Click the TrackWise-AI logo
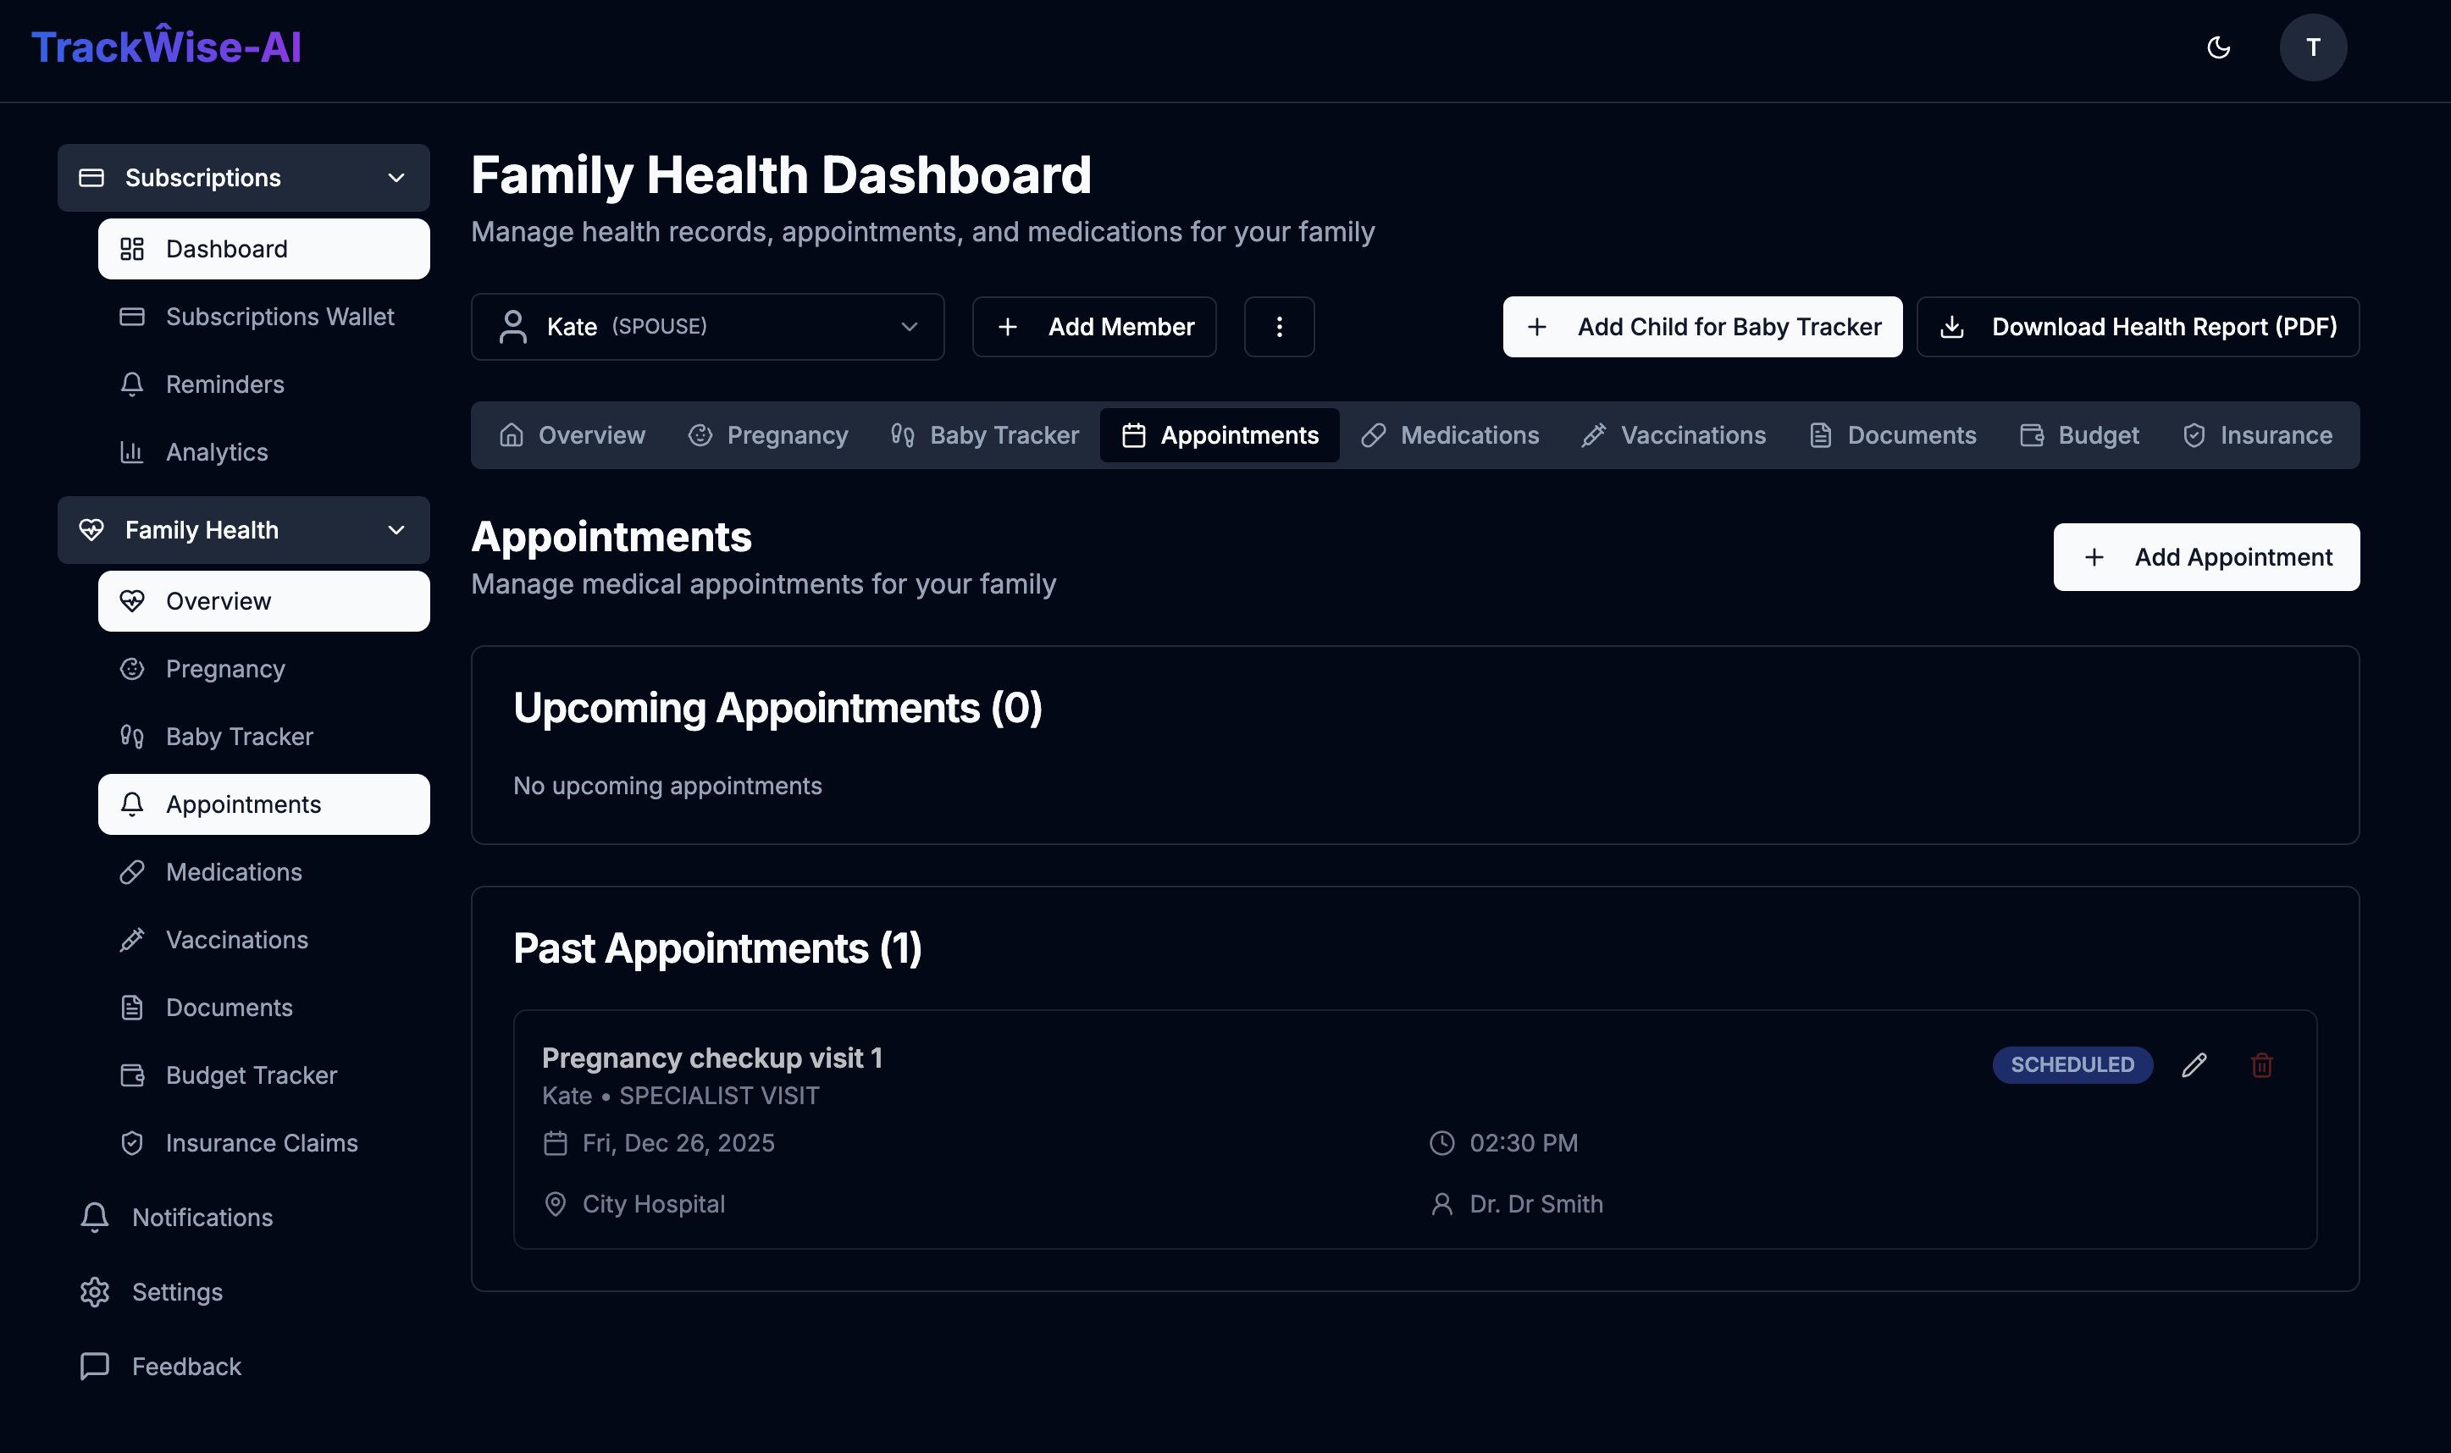2451x1453 pixels. click(167, 47)
